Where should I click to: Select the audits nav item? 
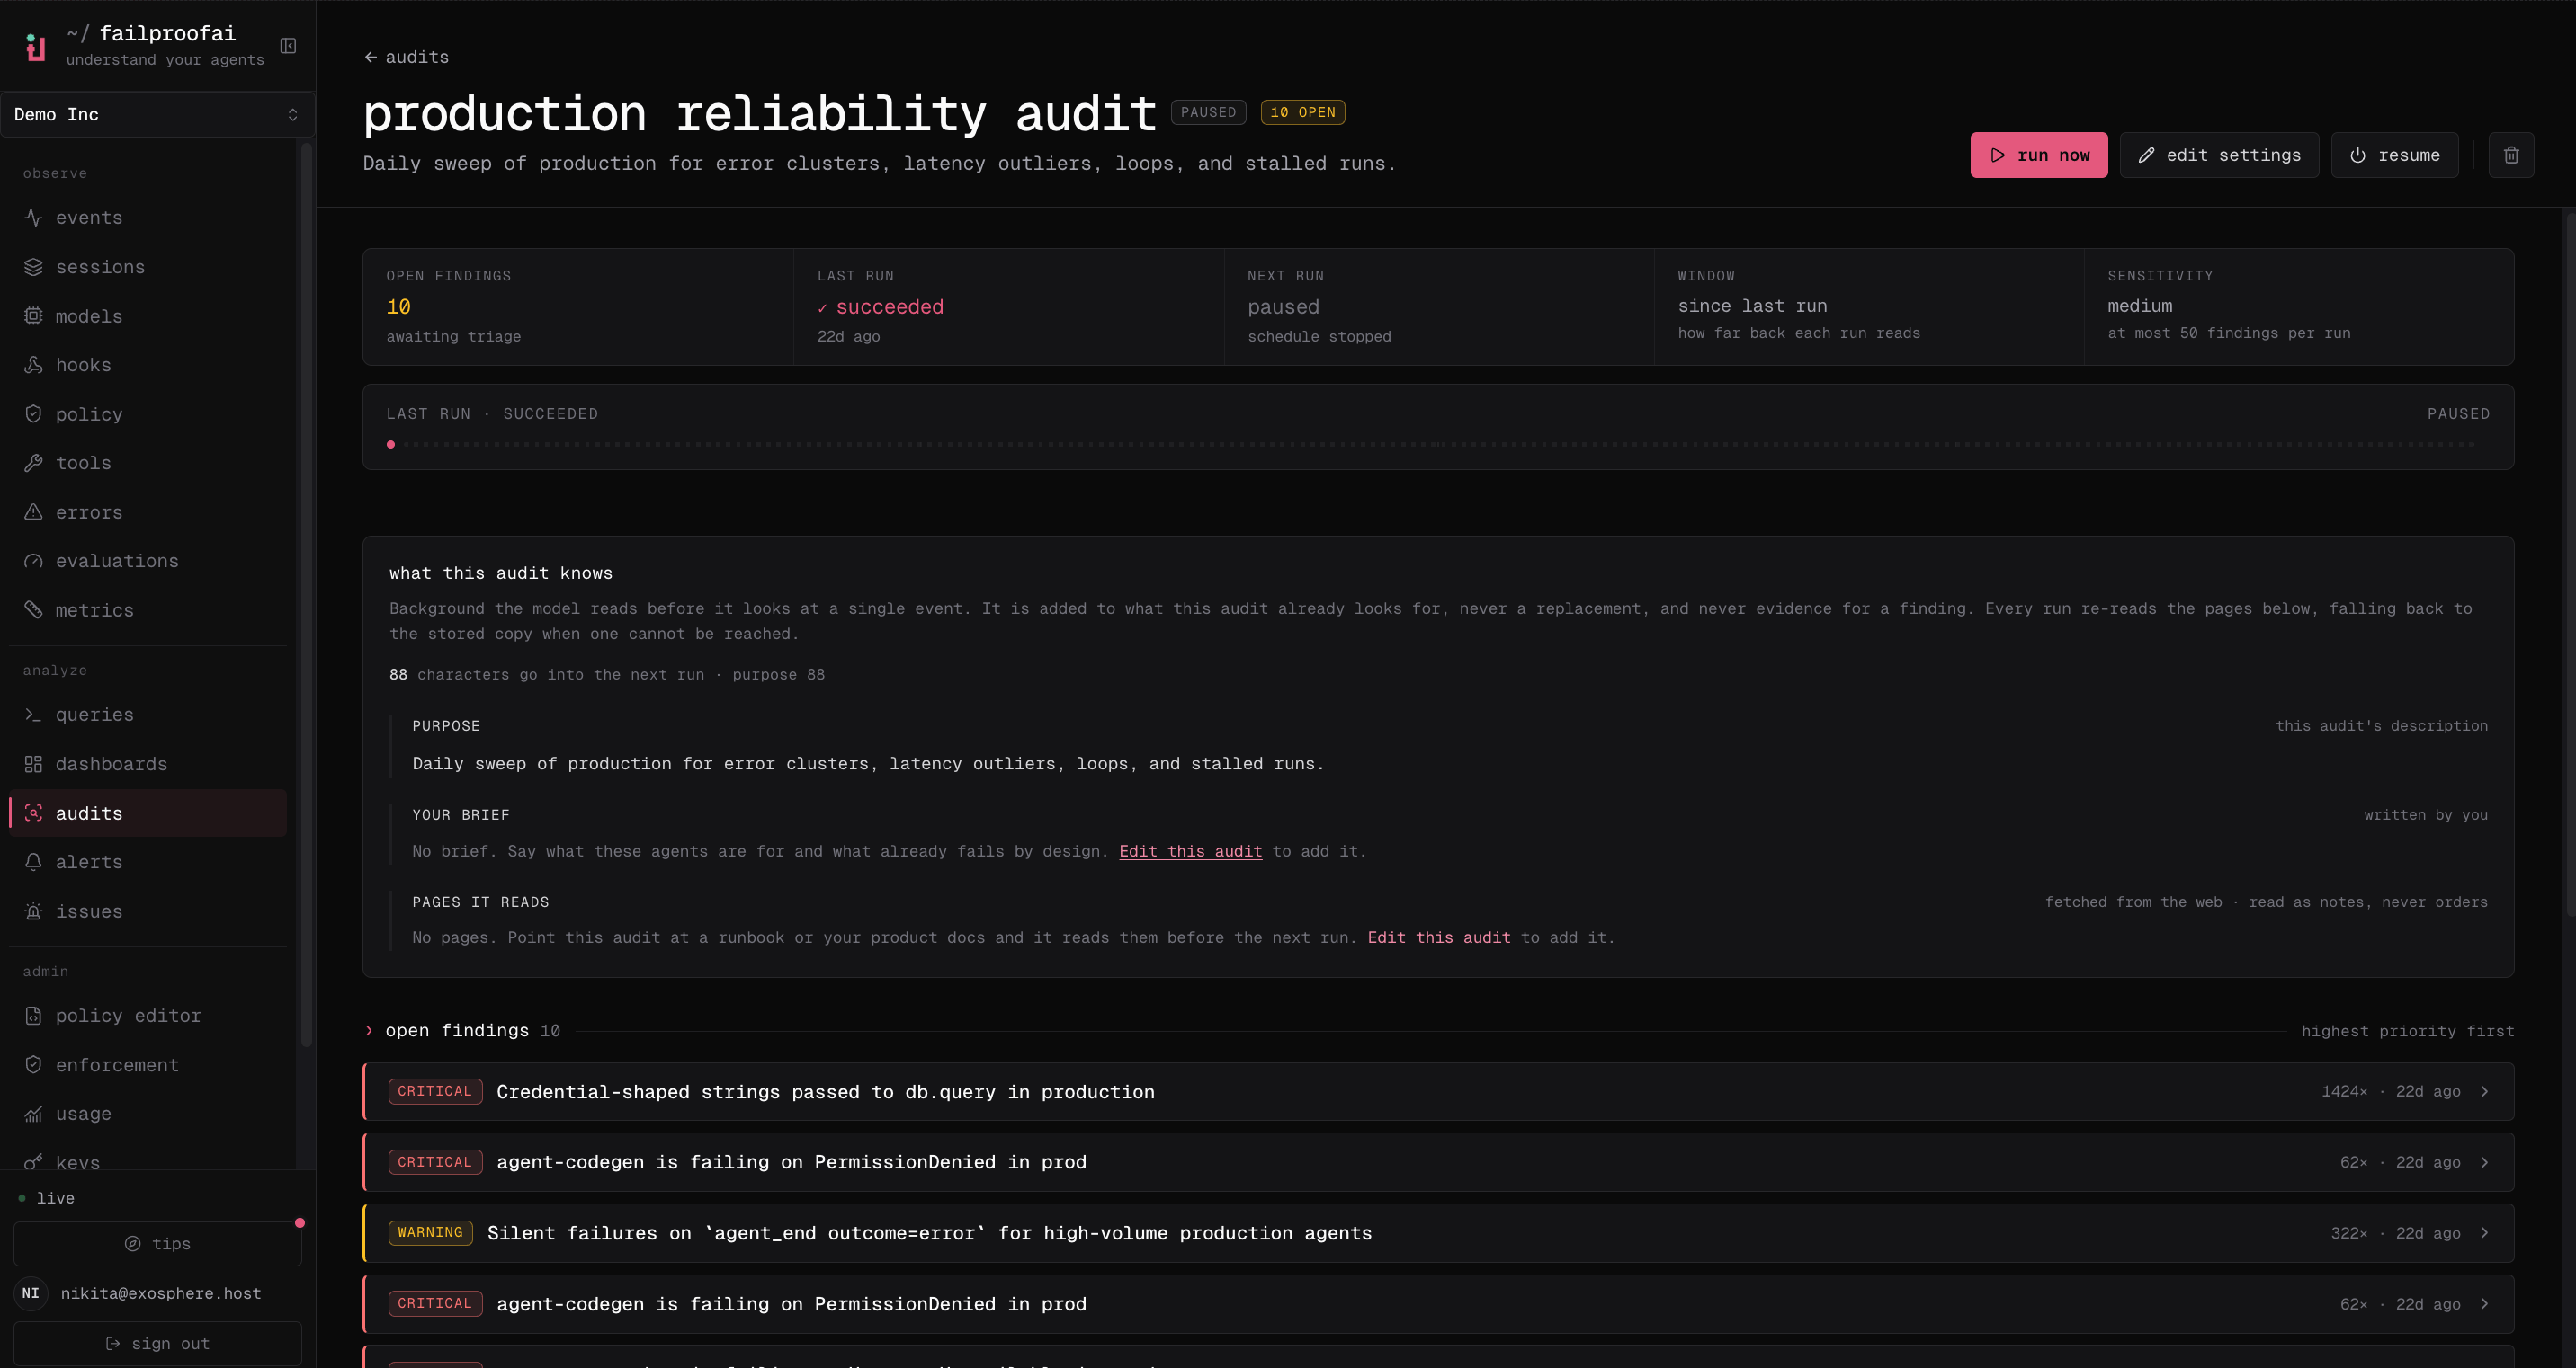click(x=148, y=813)
